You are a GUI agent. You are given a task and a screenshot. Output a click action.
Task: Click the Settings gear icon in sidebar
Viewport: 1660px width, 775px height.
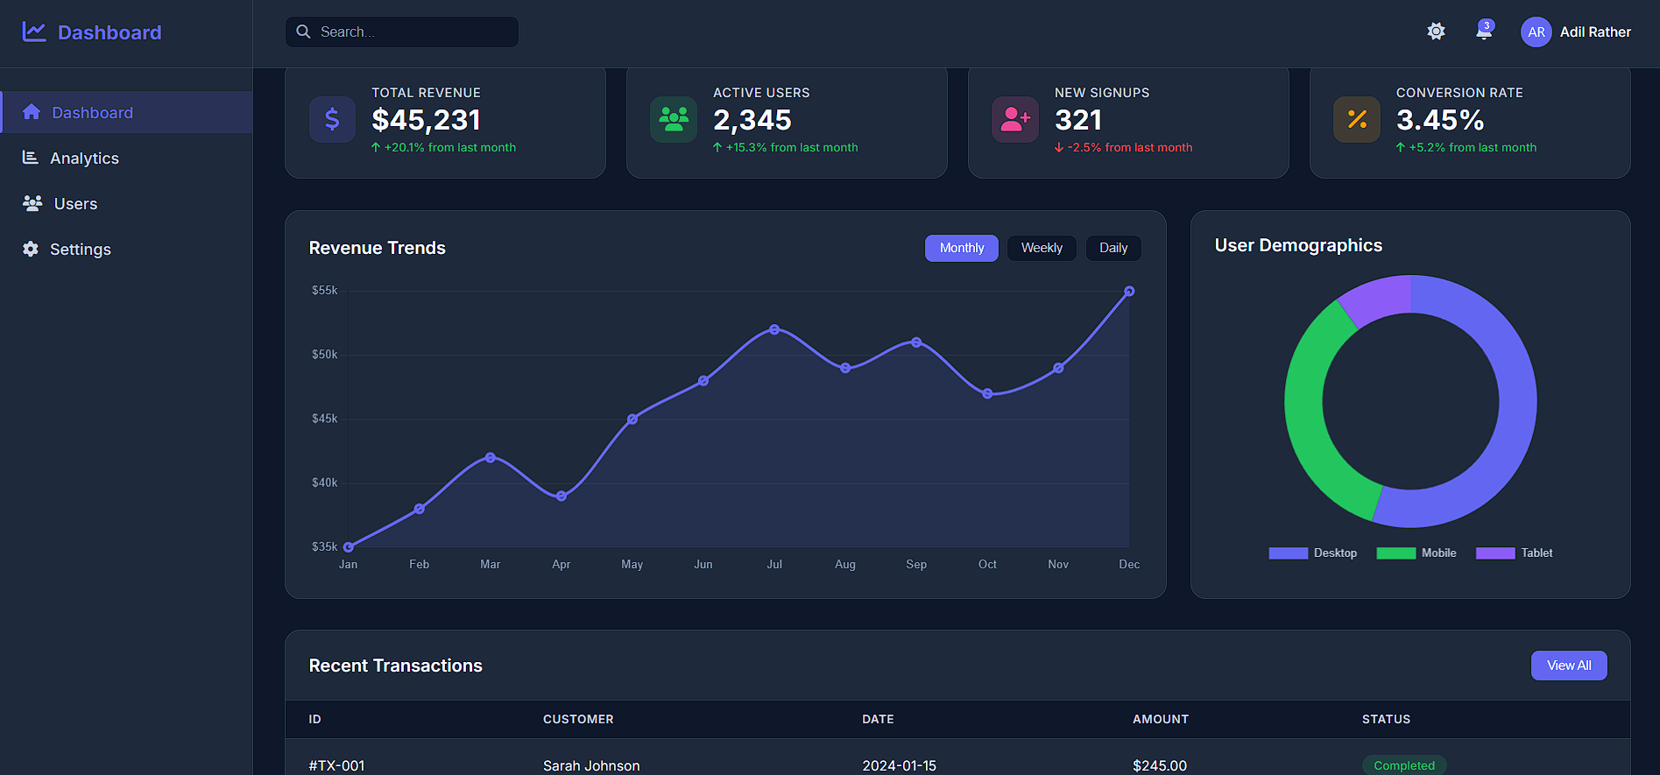point(31,249)
